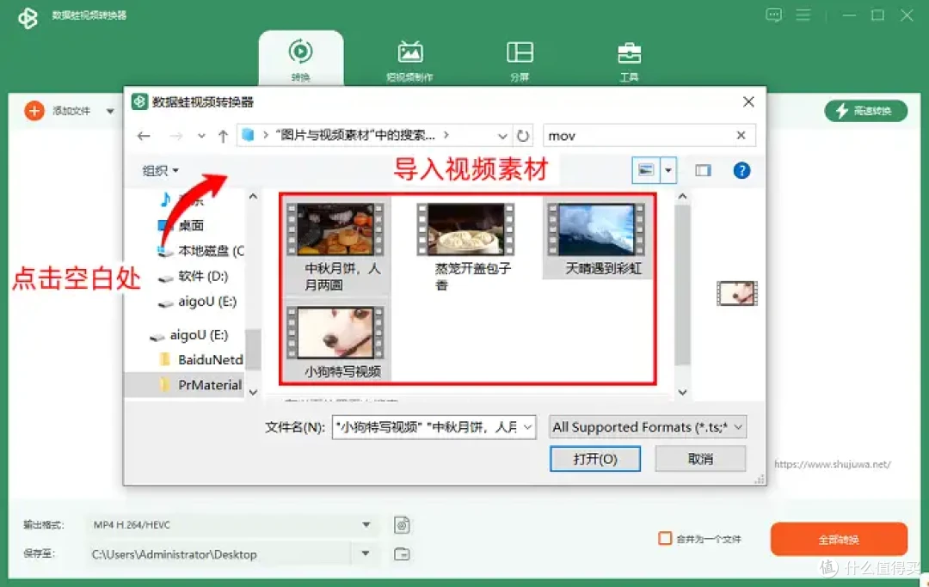929x587 pixels.
Task: Click the refresh icon beside address bar
Action: click(523, 136)
